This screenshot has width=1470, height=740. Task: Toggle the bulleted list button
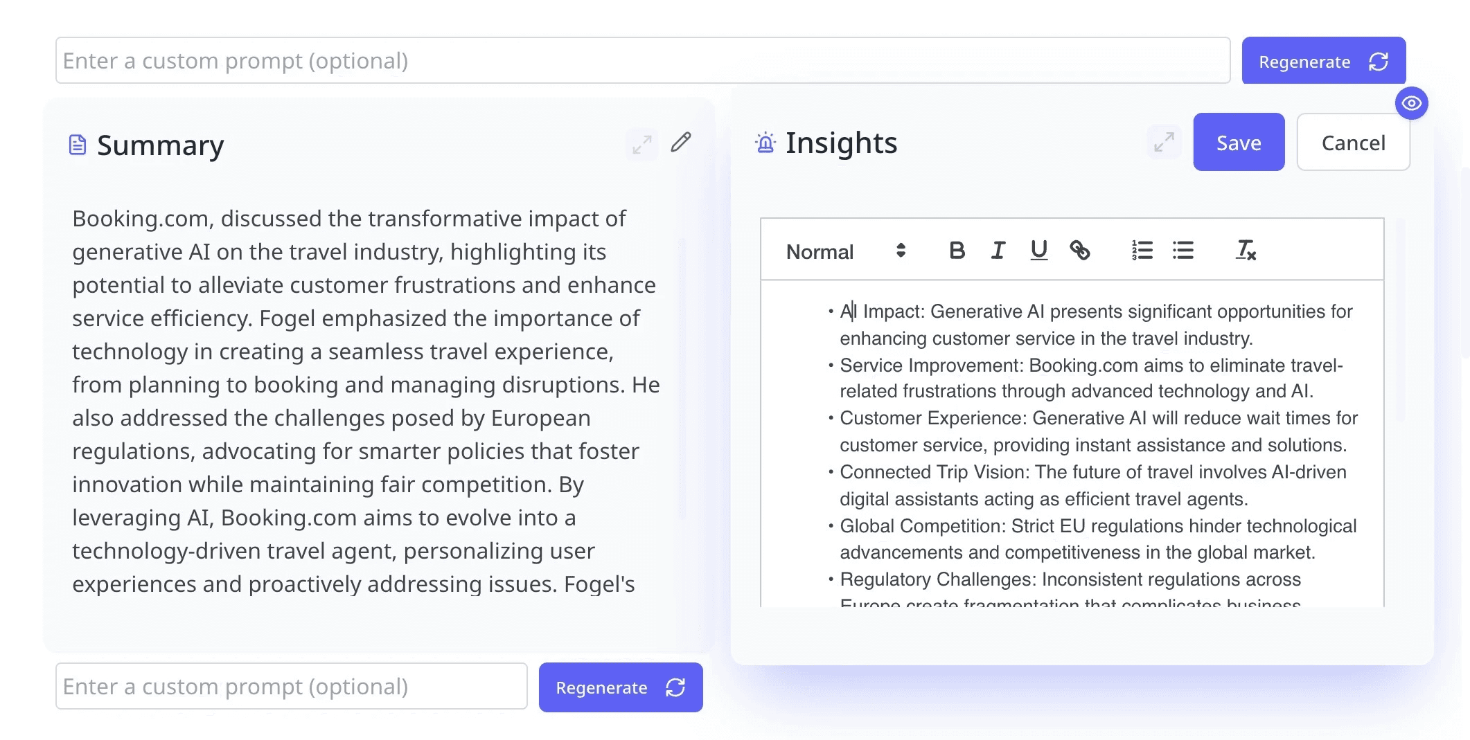coord(1183,251)
